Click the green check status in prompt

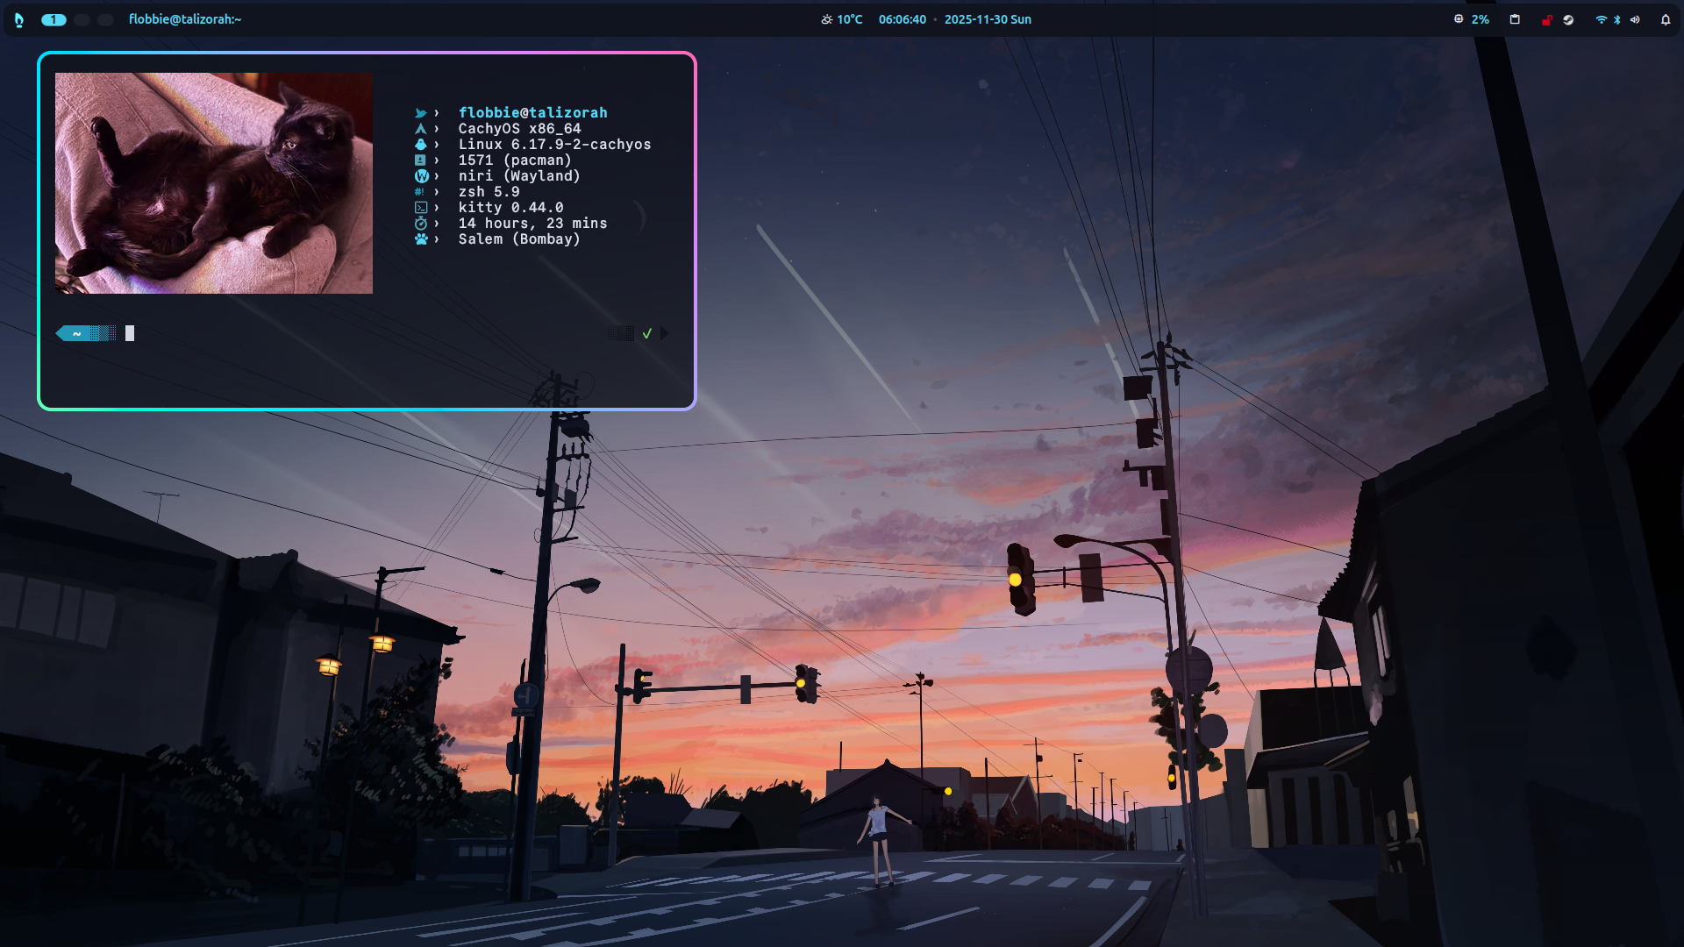[x=647, y=333]
